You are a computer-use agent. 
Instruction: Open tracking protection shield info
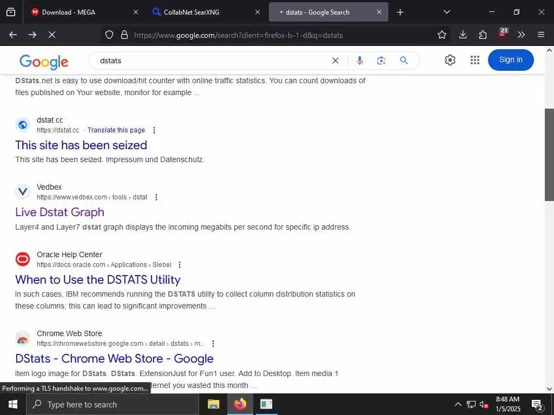tap(109, 35)
